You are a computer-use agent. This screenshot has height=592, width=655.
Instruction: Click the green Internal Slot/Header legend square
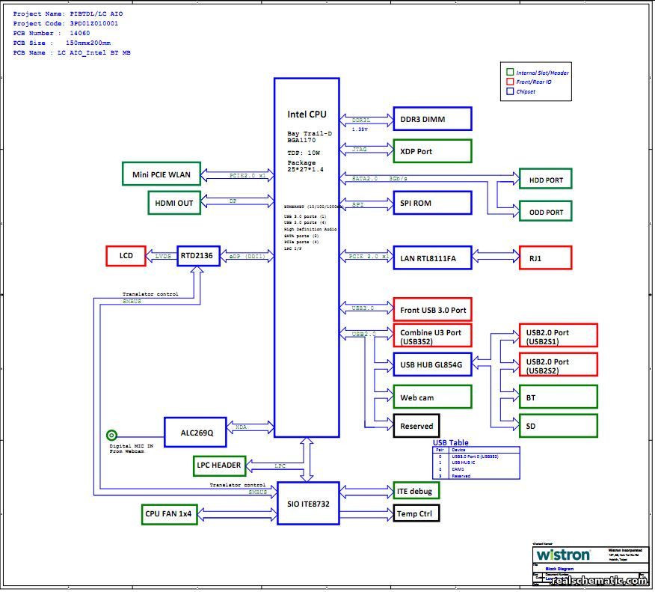[x=510, y=73]
